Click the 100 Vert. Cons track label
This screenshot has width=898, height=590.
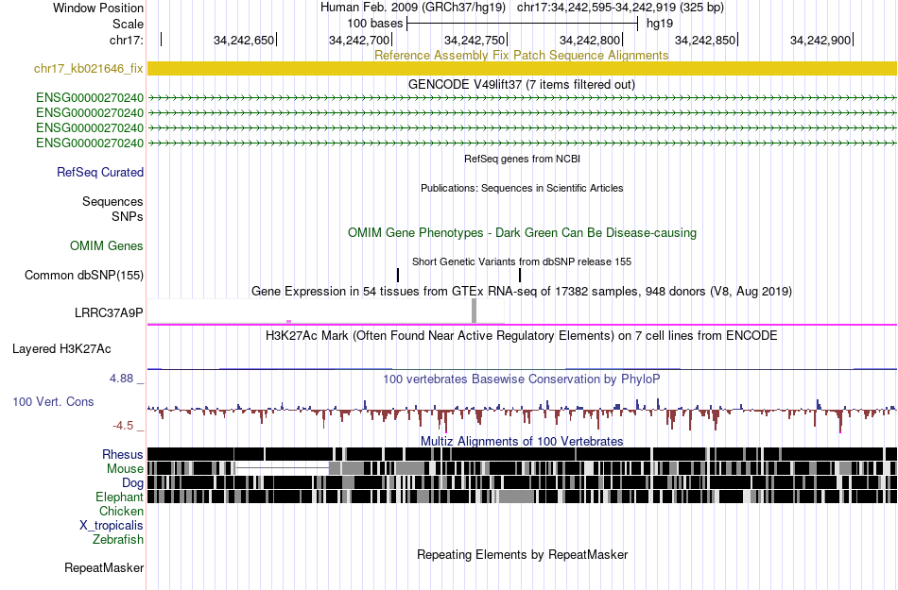click(x=53, y=402)
